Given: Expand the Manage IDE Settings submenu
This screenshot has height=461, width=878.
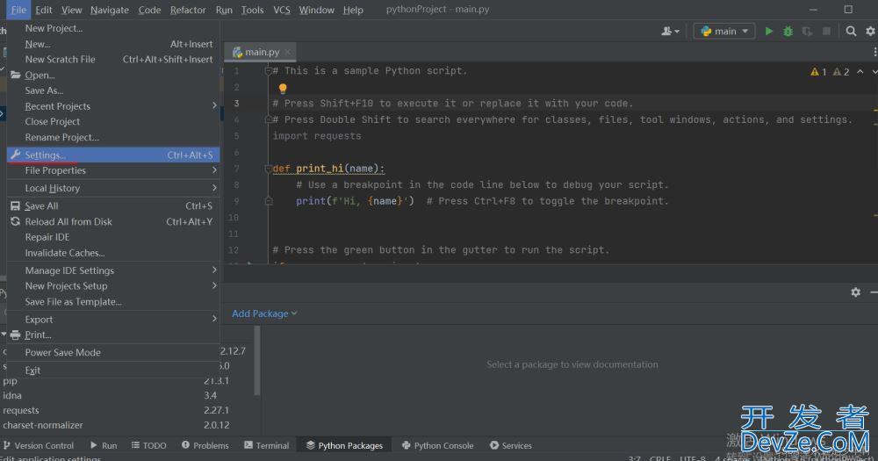Looking at the screenshot, I should coord(113,270).
